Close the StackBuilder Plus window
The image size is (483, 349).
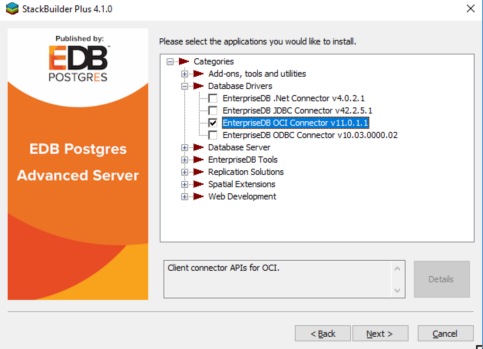pos(470,9)
